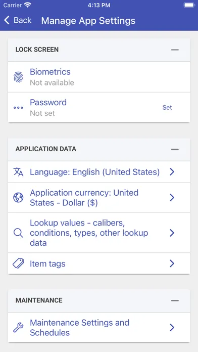Screen dimensions: 198x352
Task: Open Maintenance Settings and Schedules
Action: 99,328
